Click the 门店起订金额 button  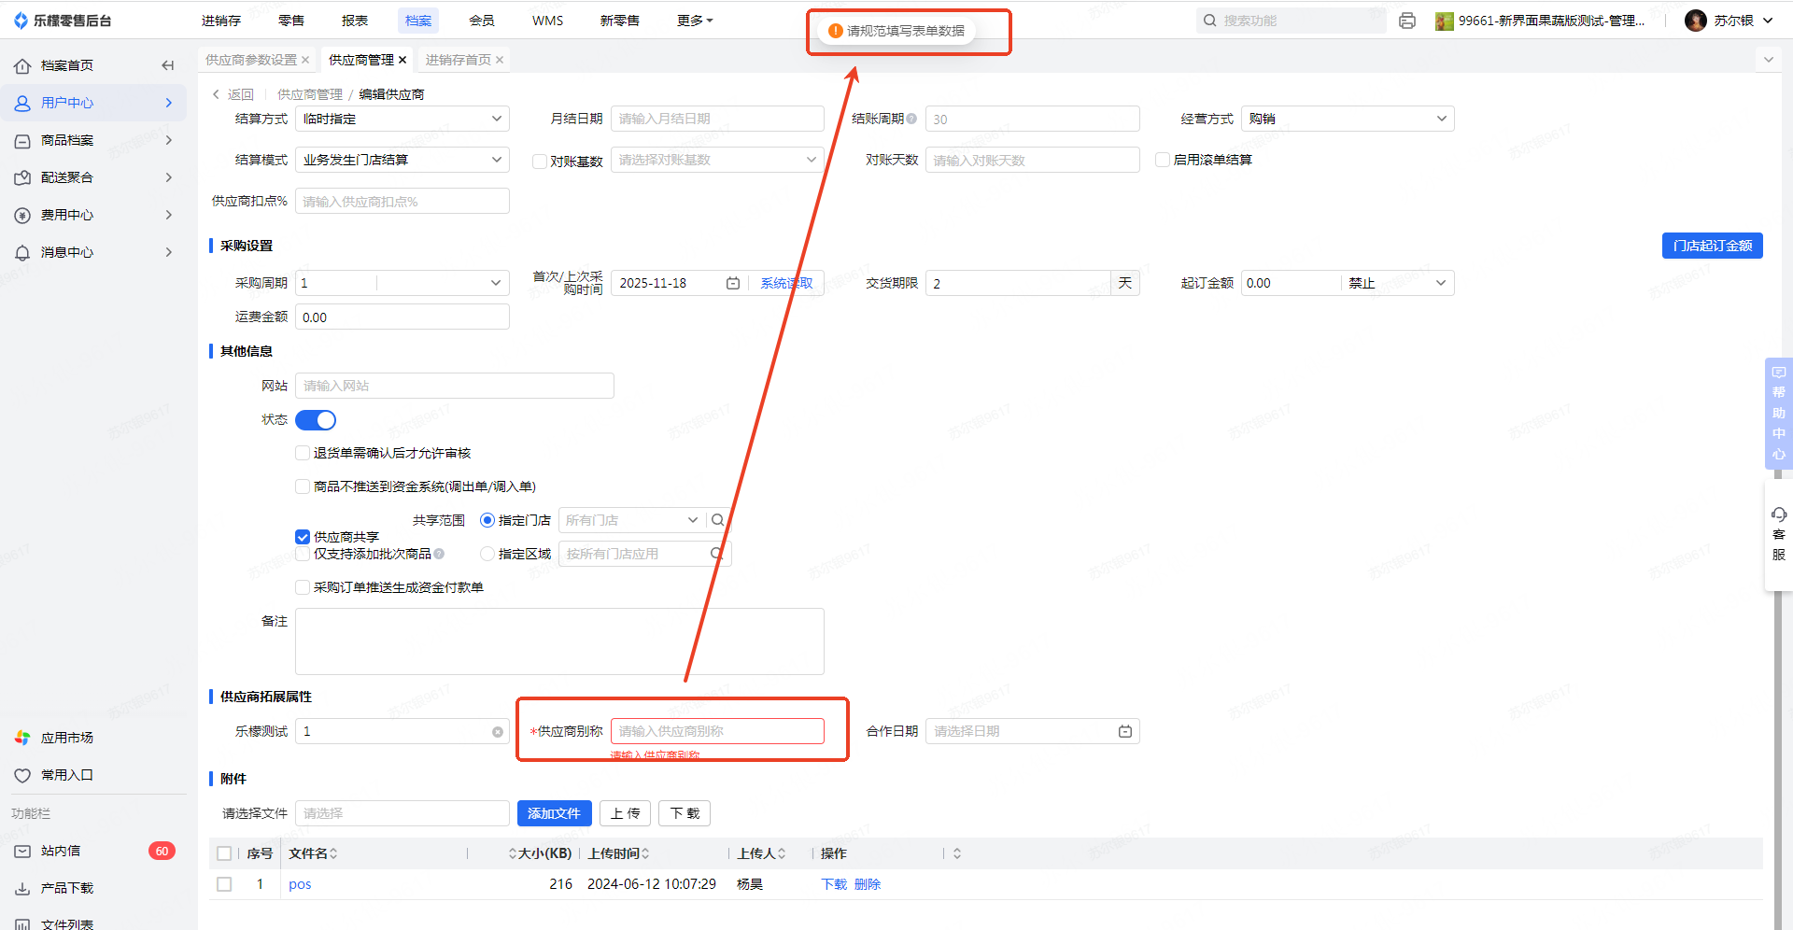1713,246
